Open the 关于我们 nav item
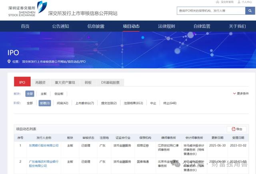The width and height of the screenshot is (256, 174). [237, 26]
